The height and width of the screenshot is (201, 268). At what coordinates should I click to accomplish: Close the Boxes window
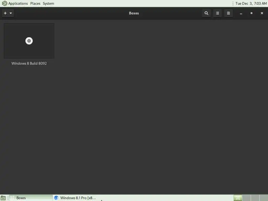point(262,13)
